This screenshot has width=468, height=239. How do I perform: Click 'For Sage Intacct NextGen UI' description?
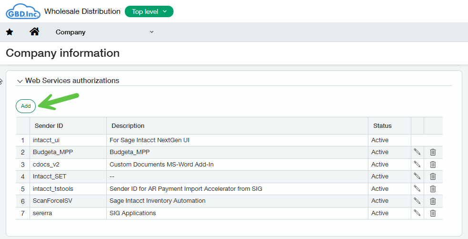pos(149,140)
